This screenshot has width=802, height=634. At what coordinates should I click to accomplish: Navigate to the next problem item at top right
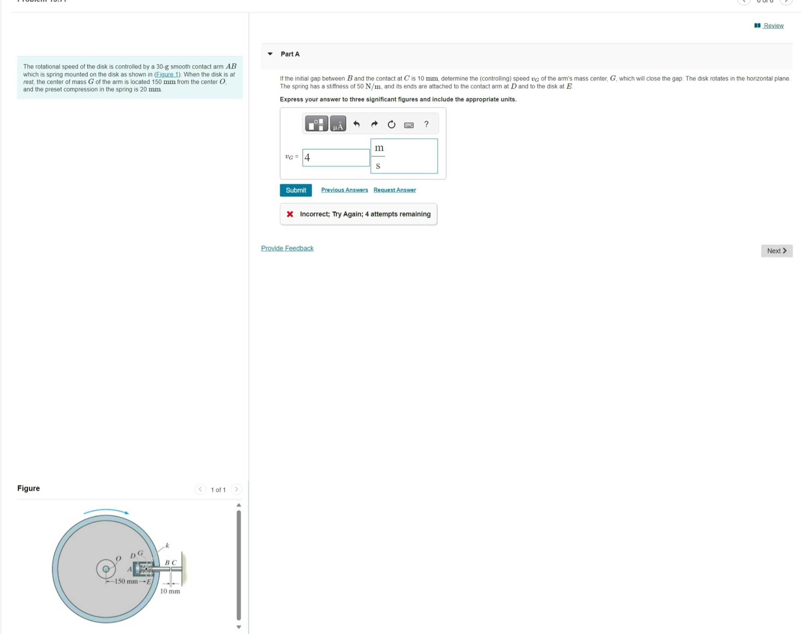coord(786,2)
